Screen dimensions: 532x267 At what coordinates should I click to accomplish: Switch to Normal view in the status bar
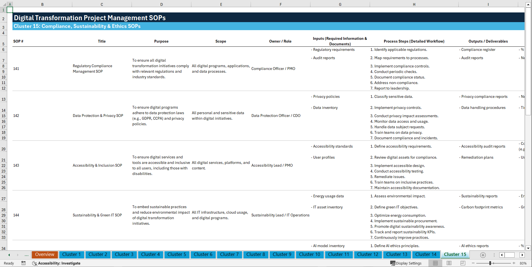[435, 263]
